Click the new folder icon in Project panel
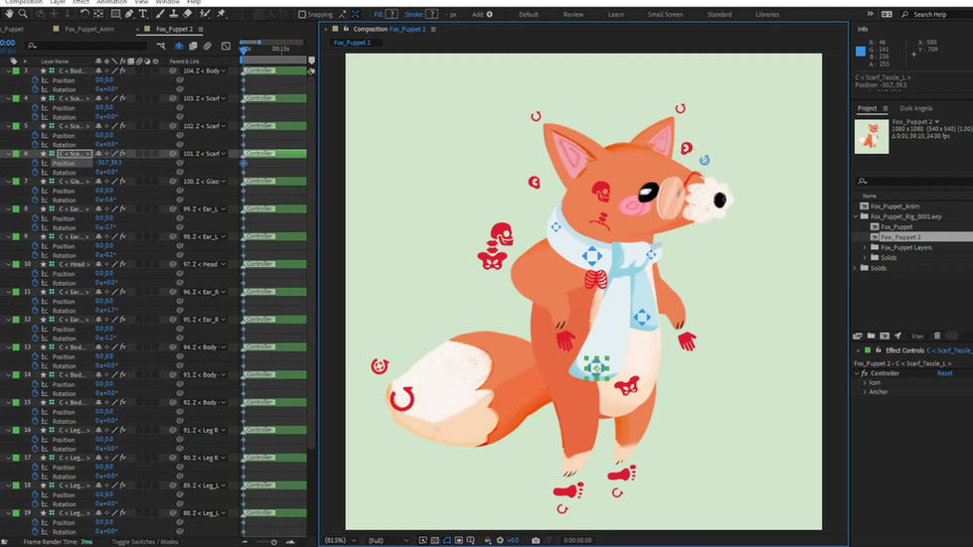The image size is (973, 547). (872, 336)
